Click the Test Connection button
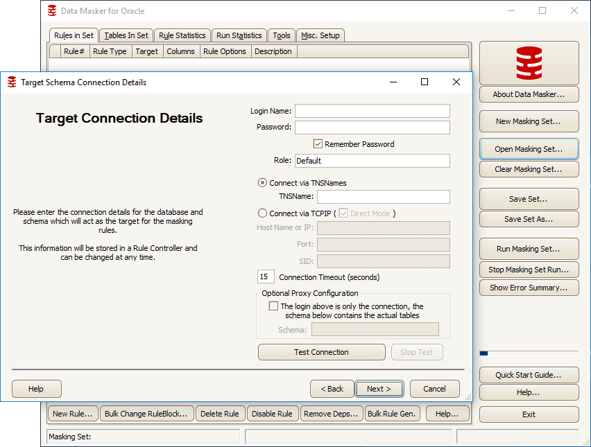The height and width of the screenshot is (447, 591). coord(321,352)
